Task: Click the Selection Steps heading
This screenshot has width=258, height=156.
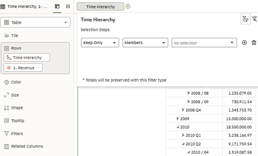Action: pos(95,30)
